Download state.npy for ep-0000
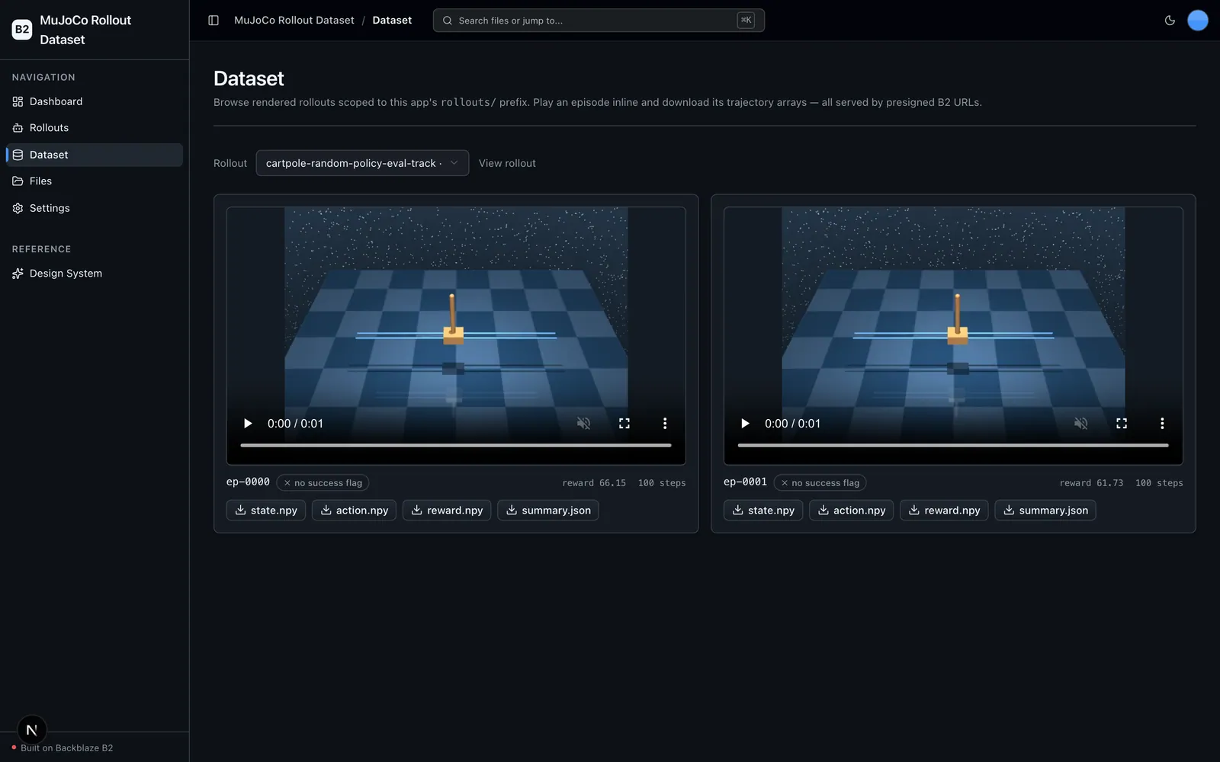The height and width of the screenshot is (762, 1220). point(266,511)
